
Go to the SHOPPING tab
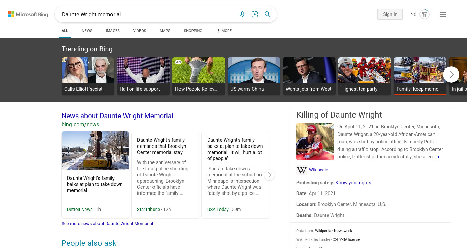tap(193, 31)
